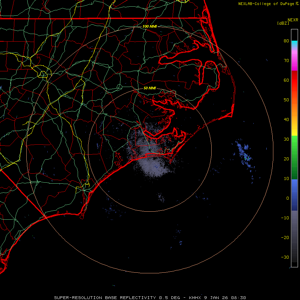Screen dimensions: 300x300
Task: Pick the green segment of the color bar
Action: pyautogui.click(x=294, y=157)
